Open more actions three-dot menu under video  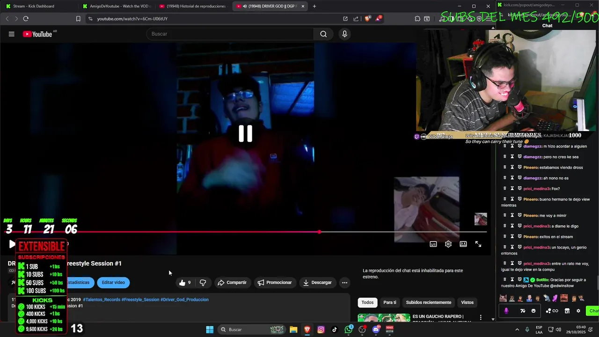pos(344,283)
